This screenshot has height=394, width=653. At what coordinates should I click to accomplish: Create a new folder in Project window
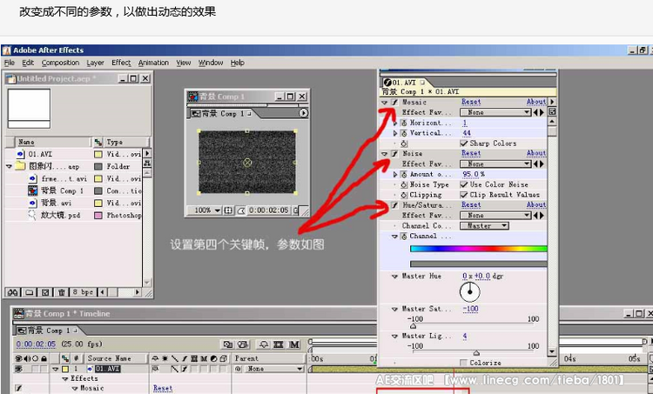[x=29, y=292]
